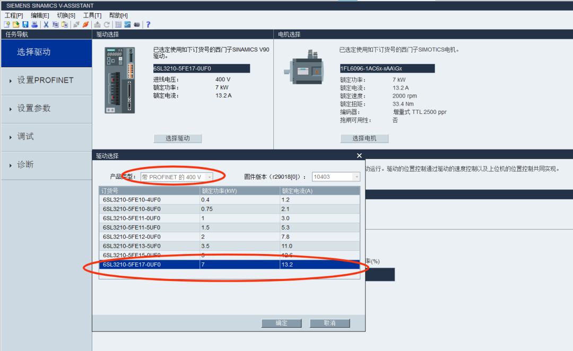This screenshot has height=351, width=573.
Task: Click the SIMOTICS motor image
Action: (x=304, y=67)
